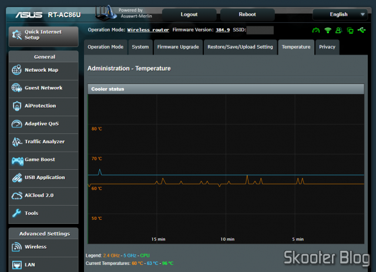Click the Adaptive QoS gauge icon
This screenshot has height=272, width=376.
click(x=17, y=124)
